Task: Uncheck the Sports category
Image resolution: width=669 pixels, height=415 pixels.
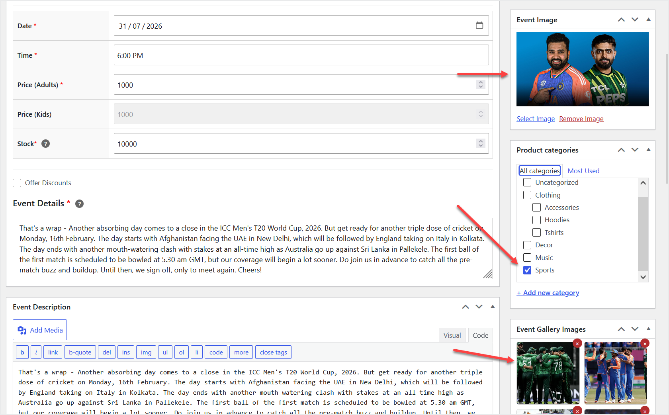Action: 527,270
